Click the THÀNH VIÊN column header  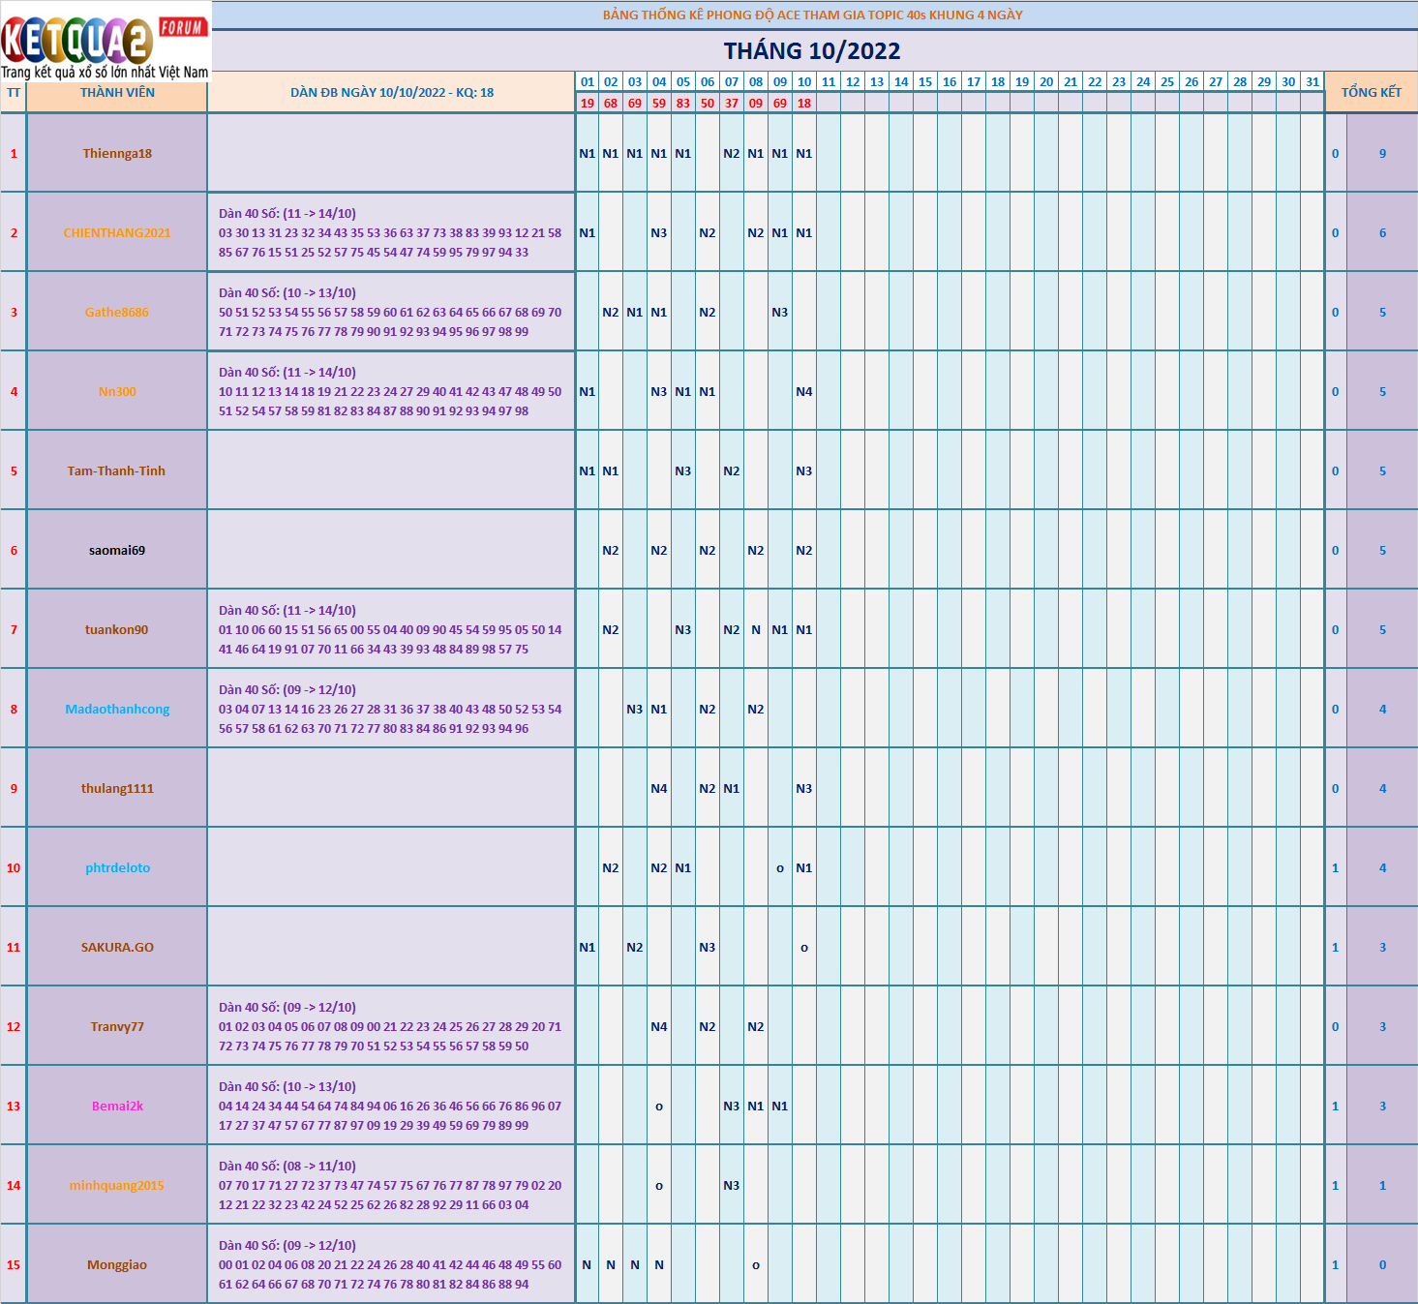[x=117, y=93]
